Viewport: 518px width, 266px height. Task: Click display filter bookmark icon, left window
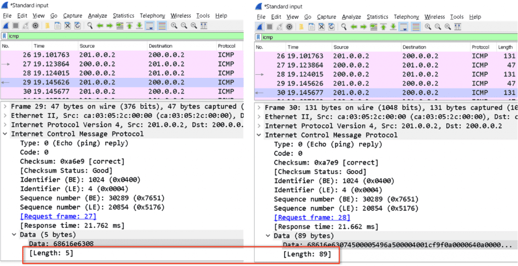(x=4, y=36)
